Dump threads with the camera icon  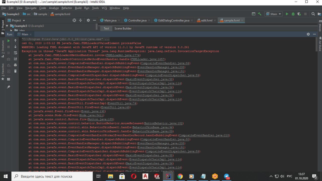[9, 59]
